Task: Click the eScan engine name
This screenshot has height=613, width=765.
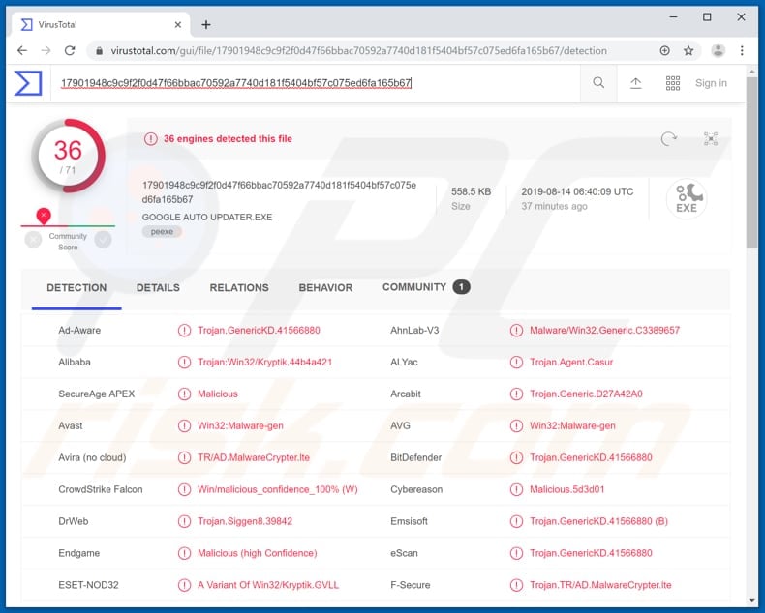Action: (x=404, y=553)
